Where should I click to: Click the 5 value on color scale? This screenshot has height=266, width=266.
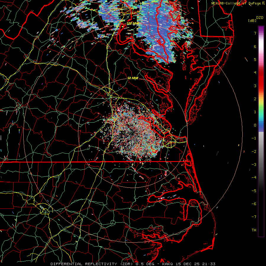click(x=255, y=59)
